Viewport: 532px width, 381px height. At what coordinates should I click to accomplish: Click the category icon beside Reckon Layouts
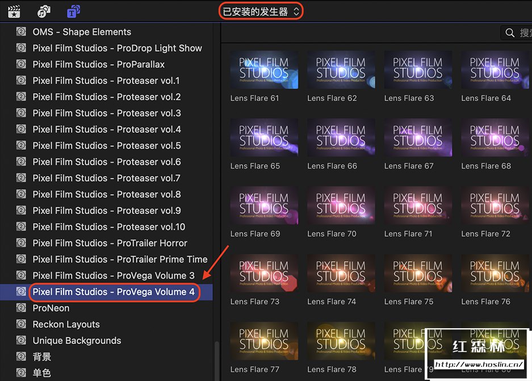click(21, 324)
